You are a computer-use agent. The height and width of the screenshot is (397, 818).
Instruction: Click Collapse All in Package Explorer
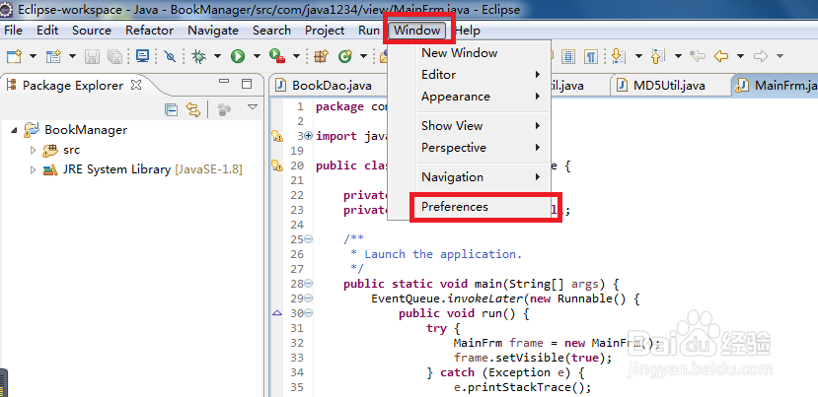pyautogui.click(x=171, y=109)
